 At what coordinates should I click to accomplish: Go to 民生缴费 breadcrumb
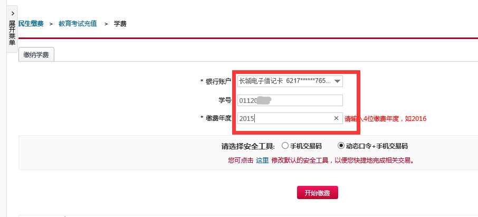point(31,24)
